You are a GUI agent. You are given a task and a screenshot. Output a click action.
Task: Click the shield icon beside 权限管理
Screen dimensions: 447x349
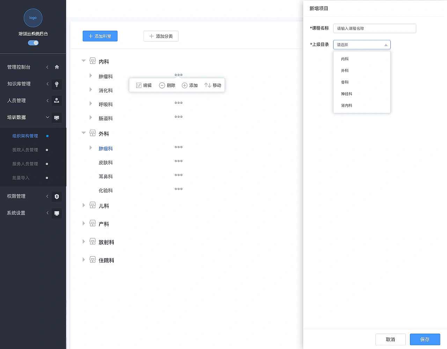[x=57, y=196]
